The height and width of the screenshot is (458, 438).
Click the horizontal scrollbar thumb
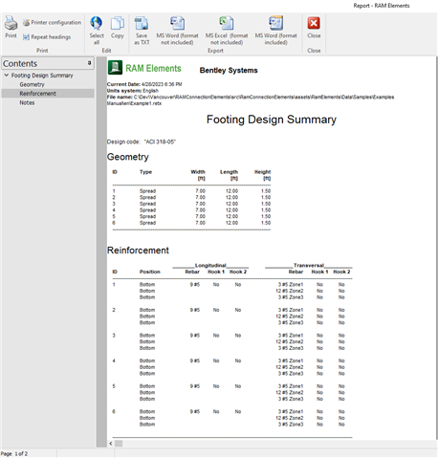(x=119, y=444)
